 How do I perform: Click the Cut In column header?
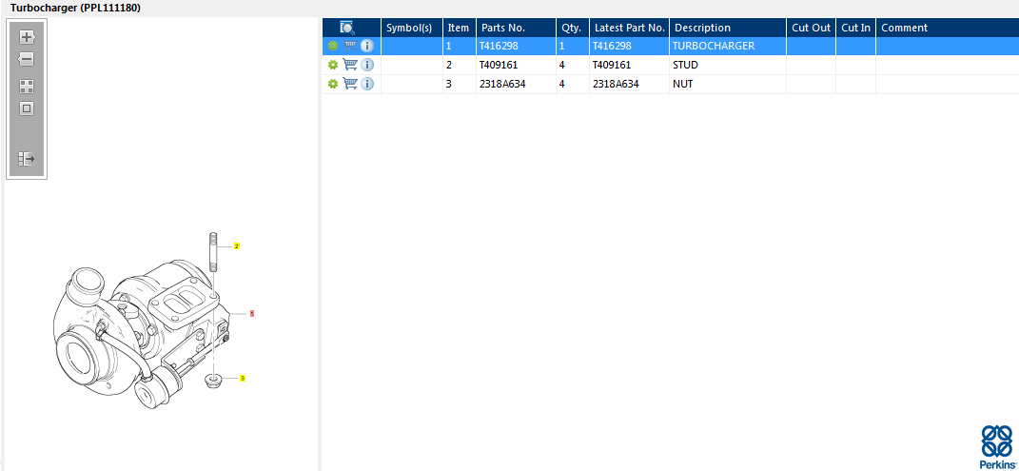(856, 28)
